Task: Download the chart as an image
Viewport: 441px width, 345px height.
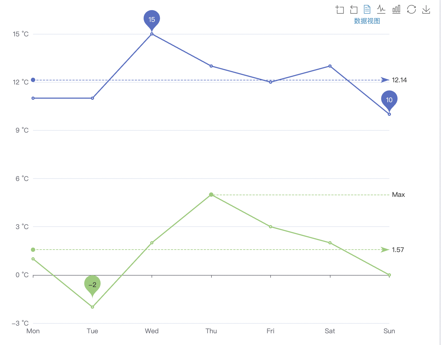Action: (x=426, y=10)
